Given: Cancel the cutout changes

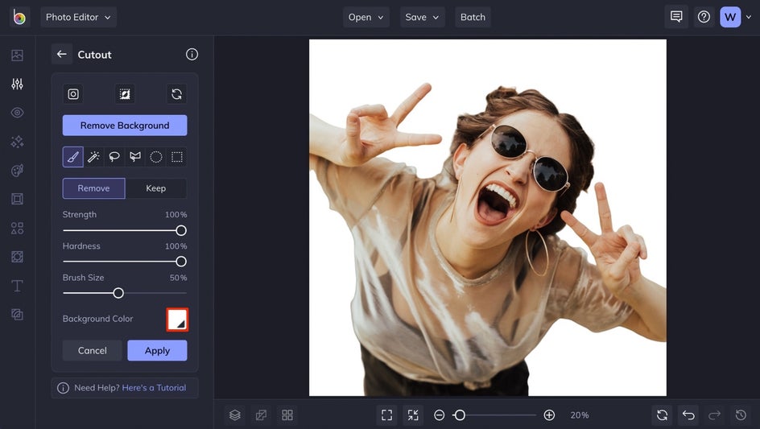Looking at the screenshot, I should coord(92,350).
